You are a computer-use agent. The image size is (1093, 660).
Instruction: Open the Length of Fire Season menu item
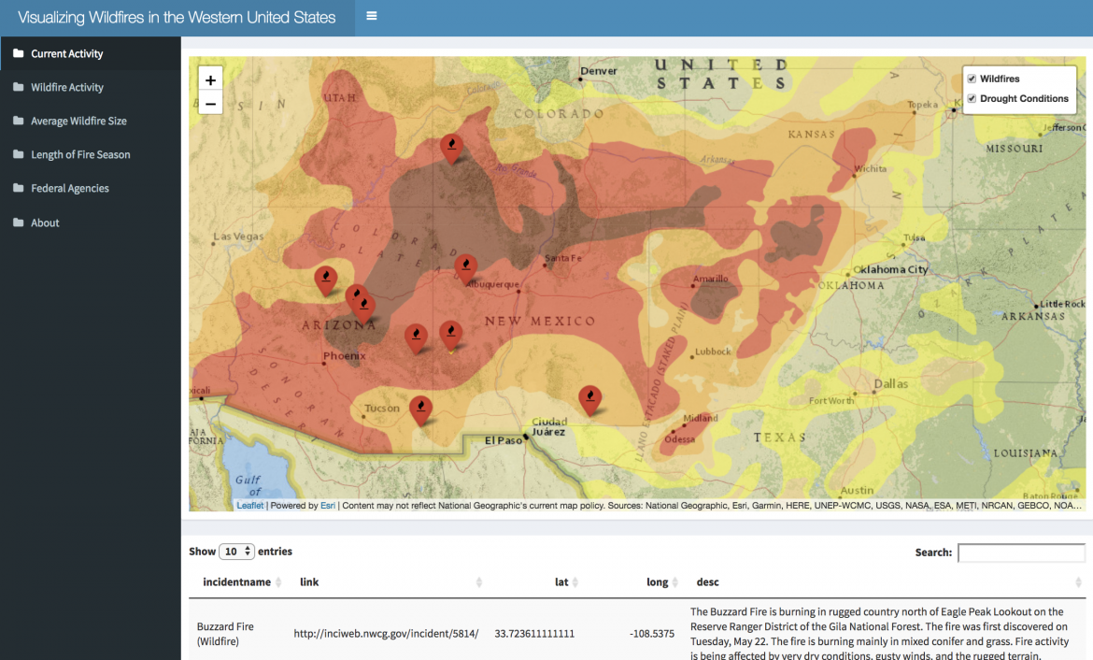point(91,154)
